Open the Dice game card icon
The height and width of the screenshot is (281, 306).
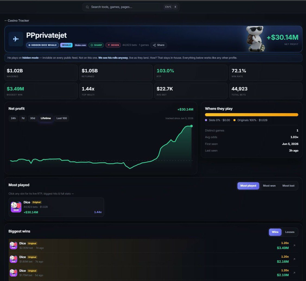16,207
